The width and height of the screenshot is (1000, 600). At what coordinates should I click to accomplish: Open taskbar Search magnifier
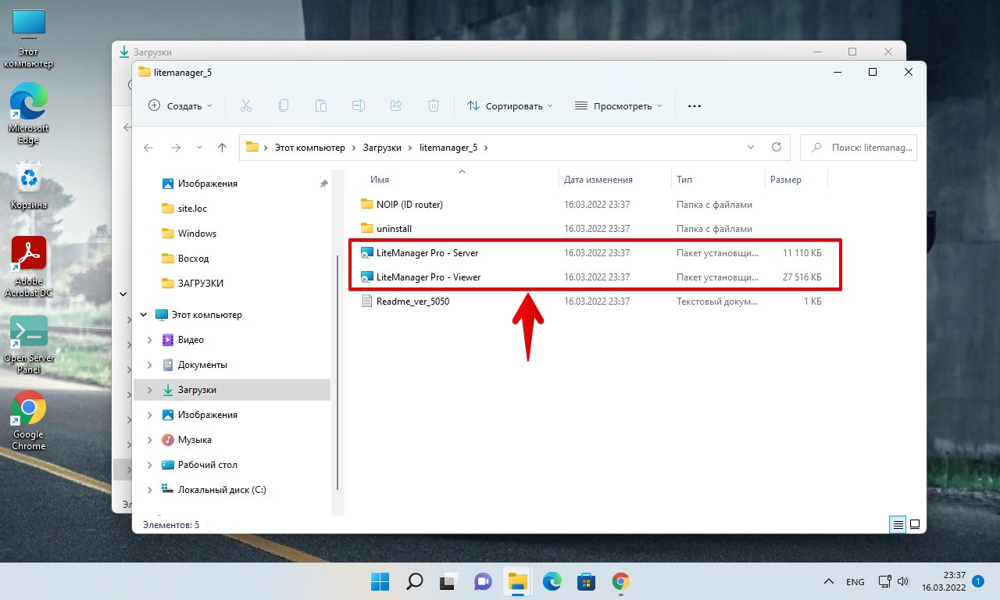click(x=415, y=581)
